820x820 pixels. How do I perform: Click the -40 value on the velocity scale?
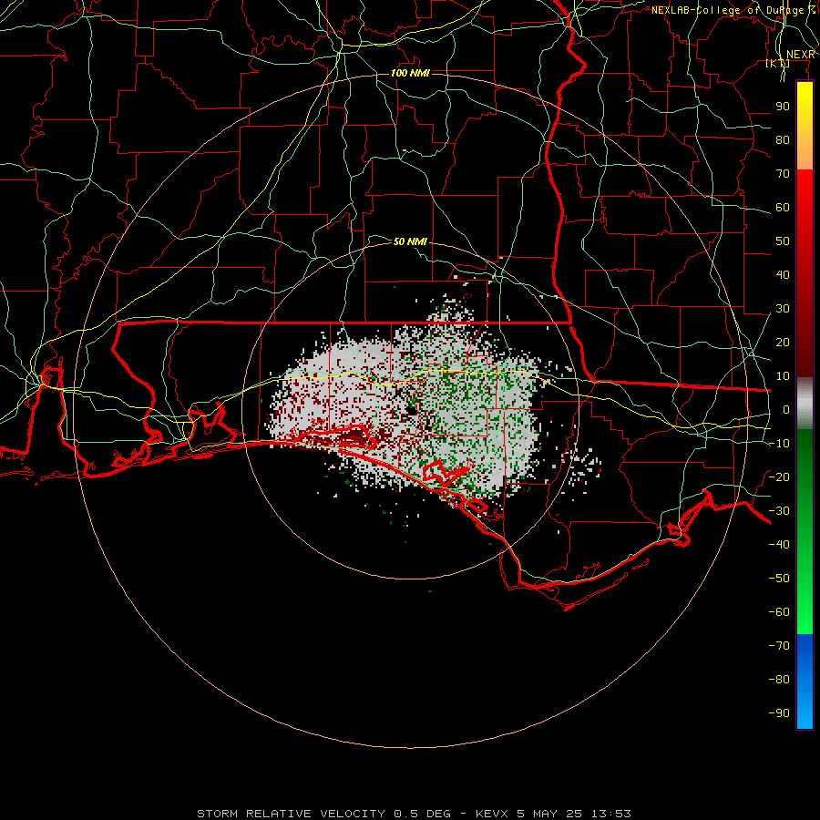point(779,545)
